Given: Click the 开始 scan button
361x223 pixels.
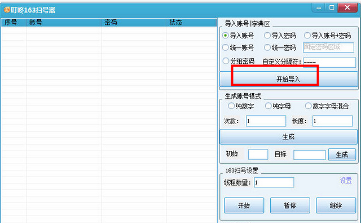Looking at the screenshot, I should coord(244,205).
